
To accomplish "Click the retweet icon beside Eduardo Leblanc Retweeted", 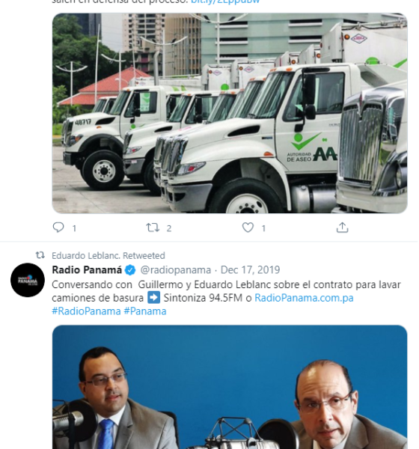I will click(x=40, y=255).
